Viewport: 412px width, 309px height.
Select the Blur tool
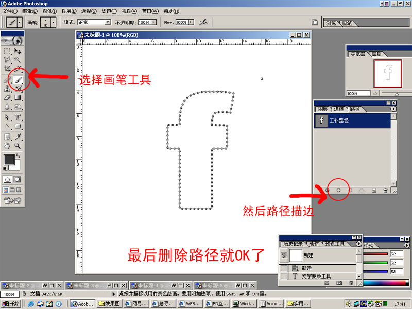coord(7,107)
